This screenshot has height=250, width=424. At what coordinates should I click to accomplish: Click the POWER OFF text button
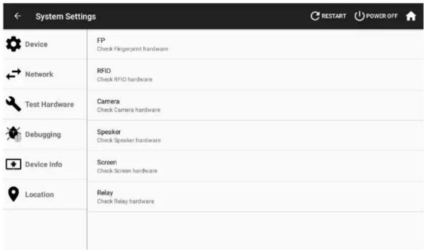(x=382, y=16)
